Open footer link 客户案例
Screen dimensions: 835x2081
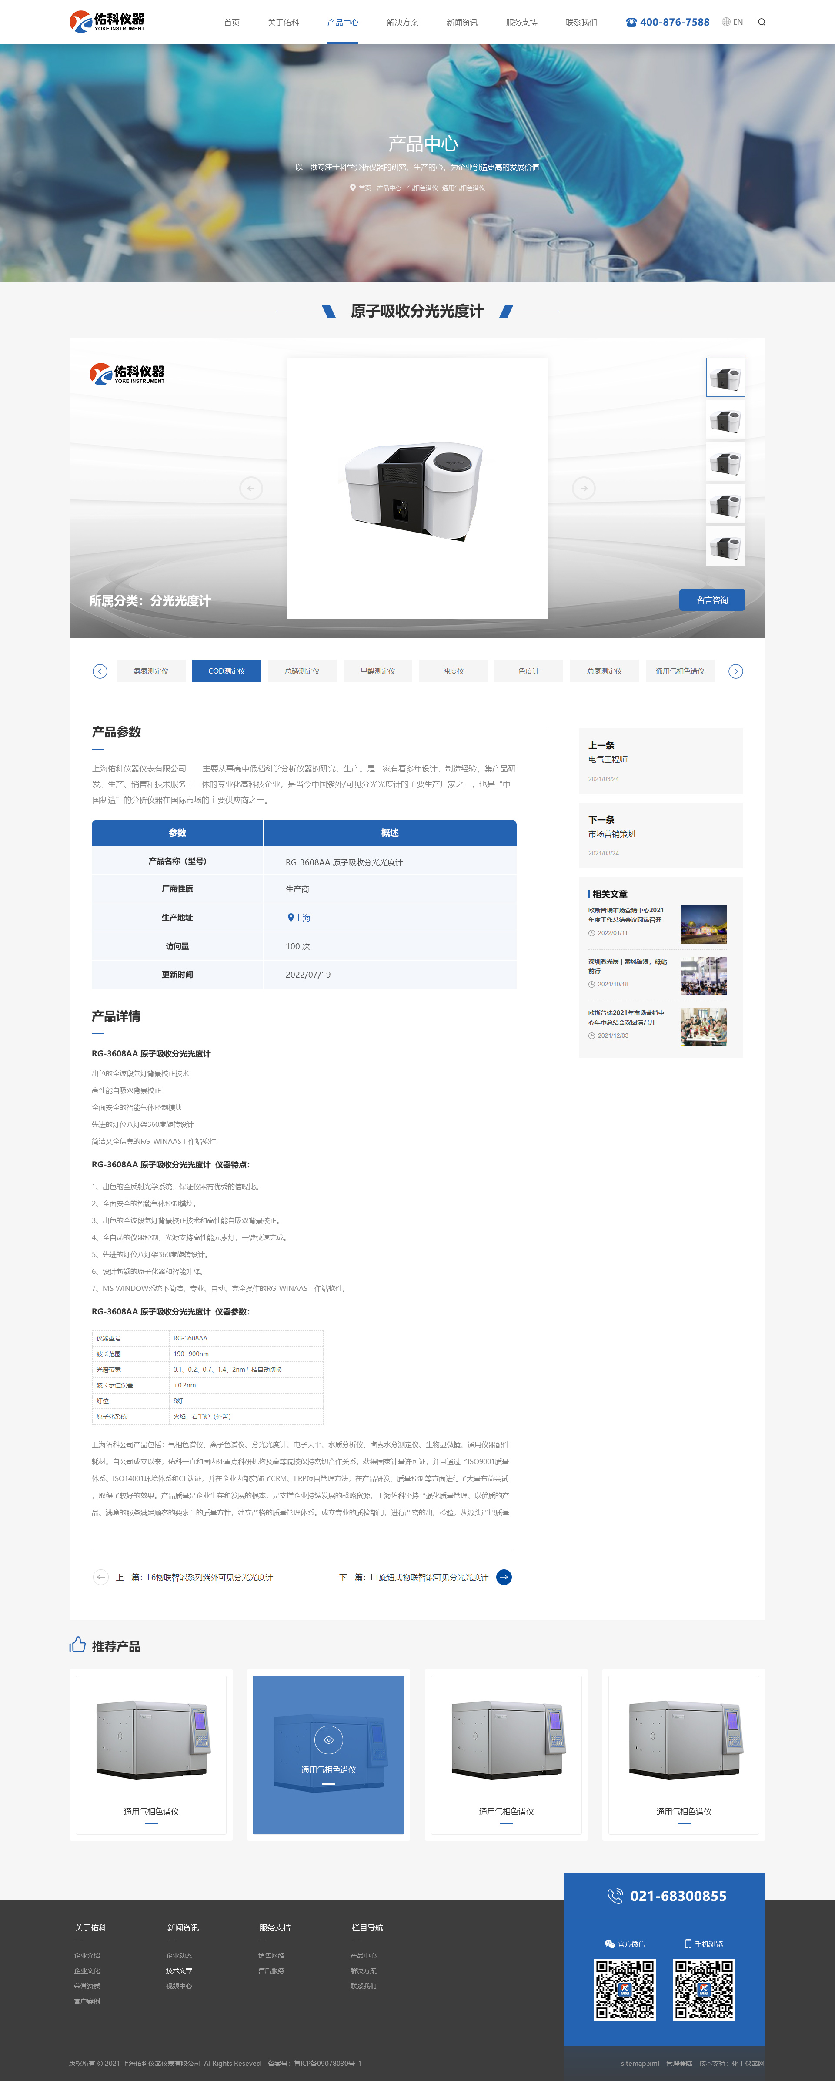[x=87, y=2001]
